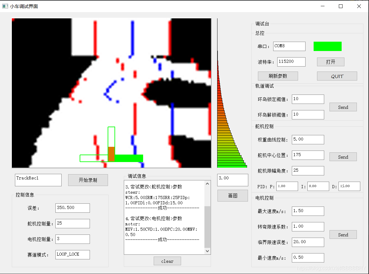Clear the debug info with clear button
Screen dimensions: 369x274
click(167, 261)
